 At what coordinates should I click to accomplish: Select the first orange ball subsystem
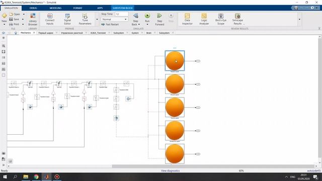coord(175,61)
